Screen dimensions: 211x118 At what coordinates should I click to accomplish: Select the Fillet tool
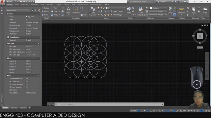point(55,11)
